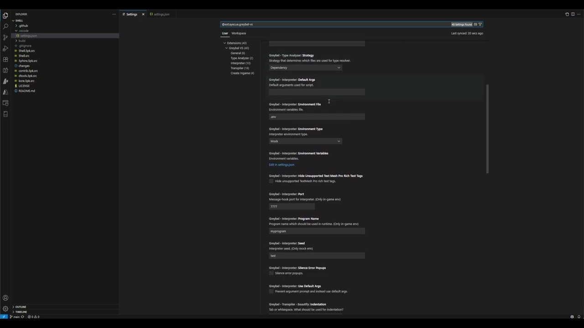Click the Default Args input field

click(317, 92)
